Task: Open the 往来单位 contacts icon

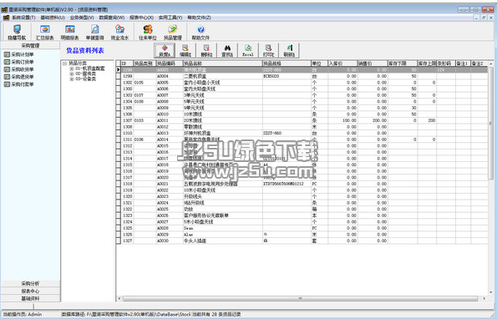Action: click(148, 29)
